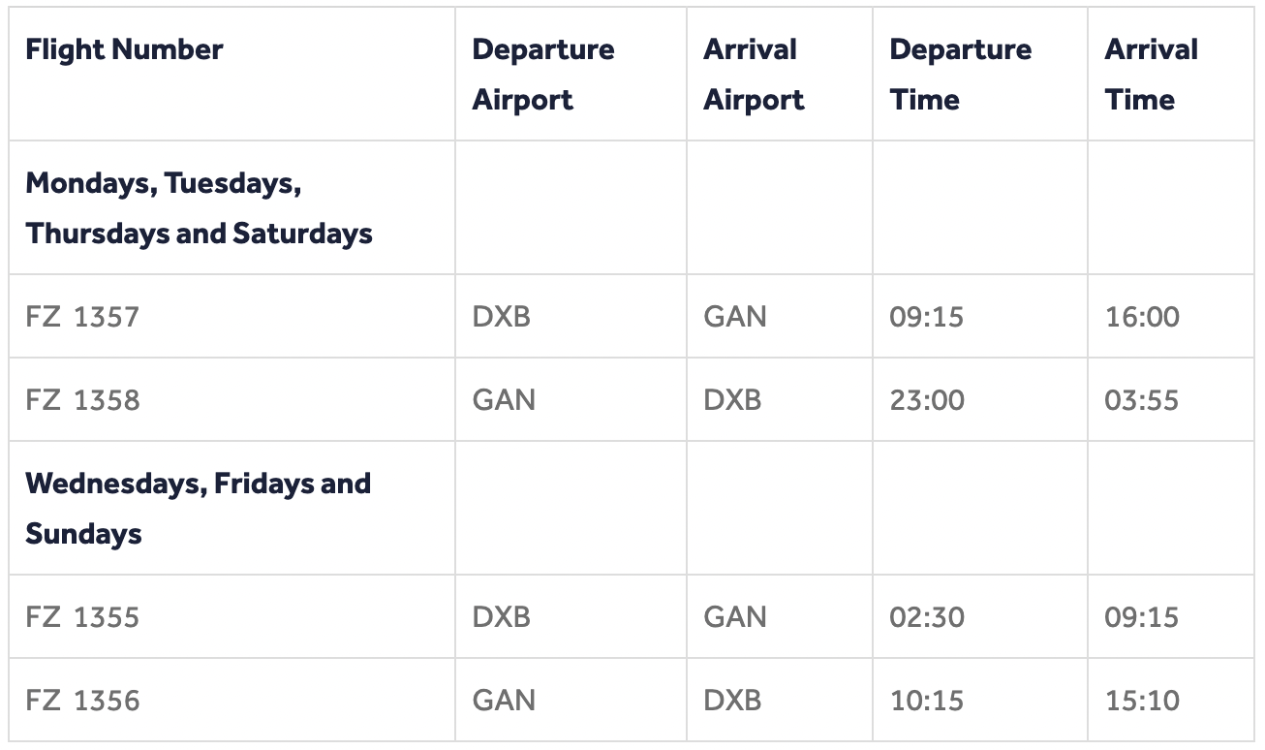The image size is (1265, 750).
Task: Click the Wednesdays, Fridays and Sundays heading
Action: (198, 508)
